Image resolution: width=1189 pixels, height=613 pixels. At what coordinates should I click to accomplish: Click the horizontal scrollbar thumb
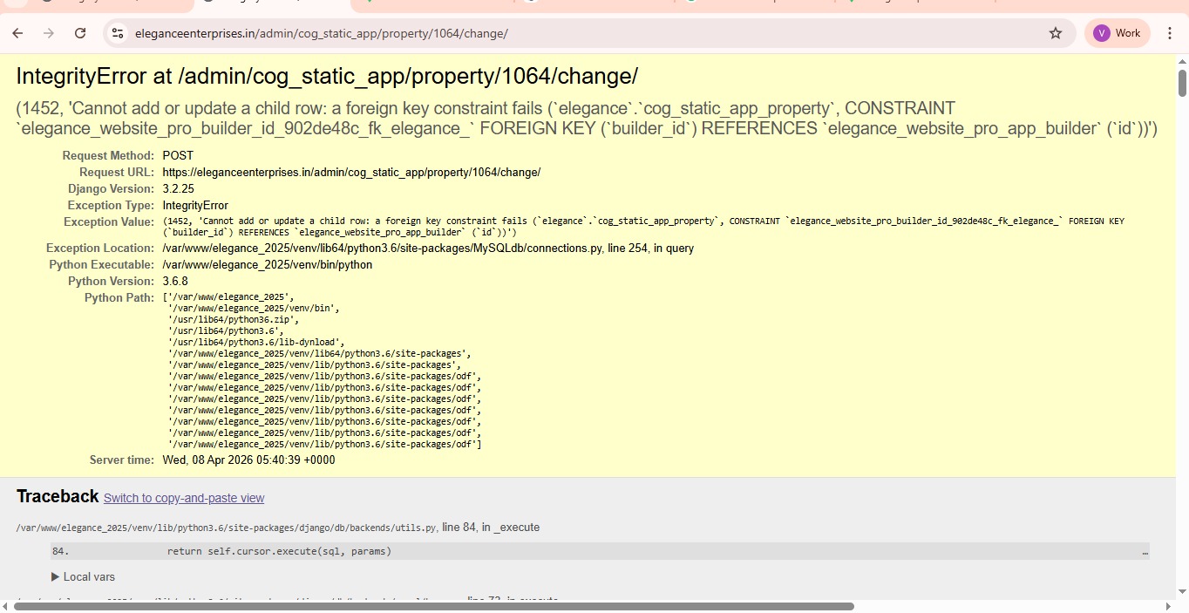tap(433, 606)
